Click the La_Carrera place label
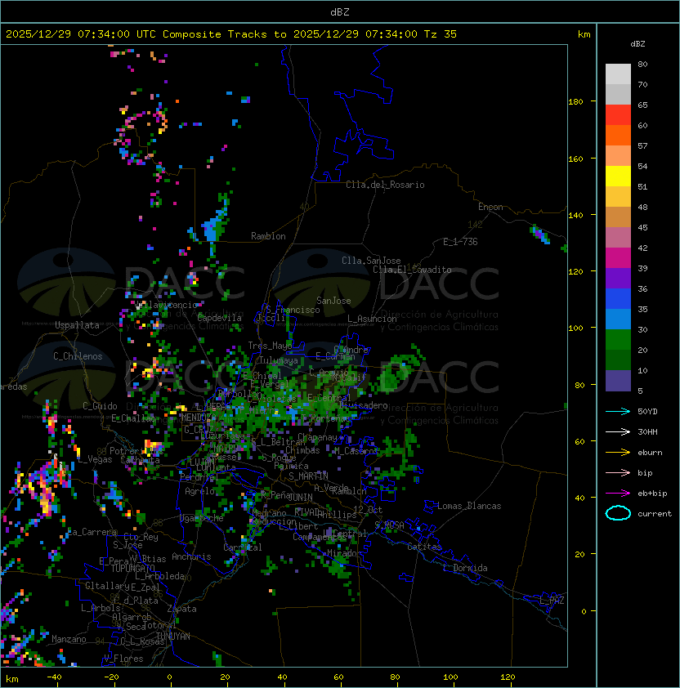Viewport: 680px width, 688px height. [92, 532]
